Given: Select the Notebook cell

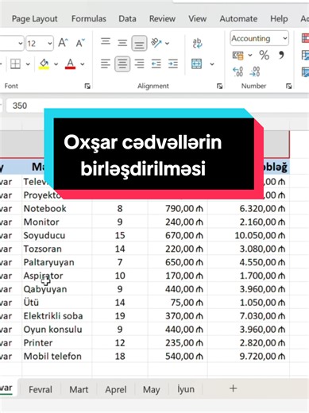Looking at the screenshot, I should click(57, 209).
